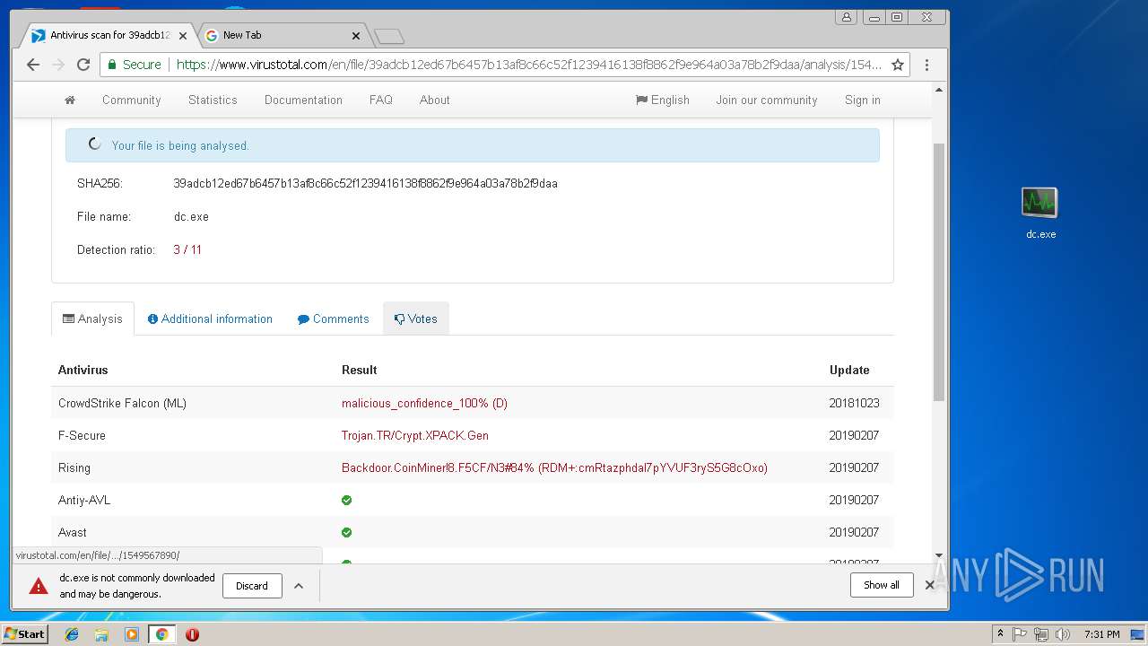Viewport: 1148px width, 646px height.
Task: Open the Chrome user profile icon
Action: (846, 17)
